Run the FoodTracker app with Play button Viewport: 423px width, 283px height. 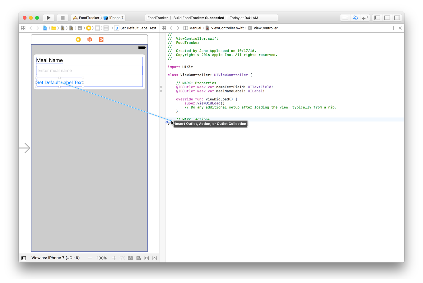[x=49, y=18]
